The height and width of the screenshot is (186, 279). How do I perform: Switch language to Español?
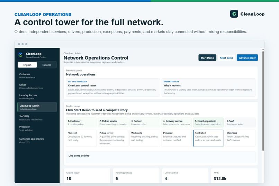pyautogui.click(x=47, y=65)
